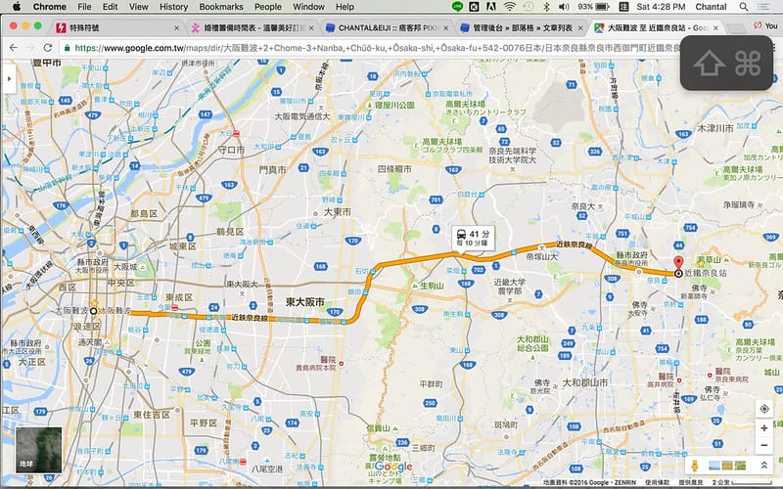
Task: Click the Google logo on the map
Action: 393,467
